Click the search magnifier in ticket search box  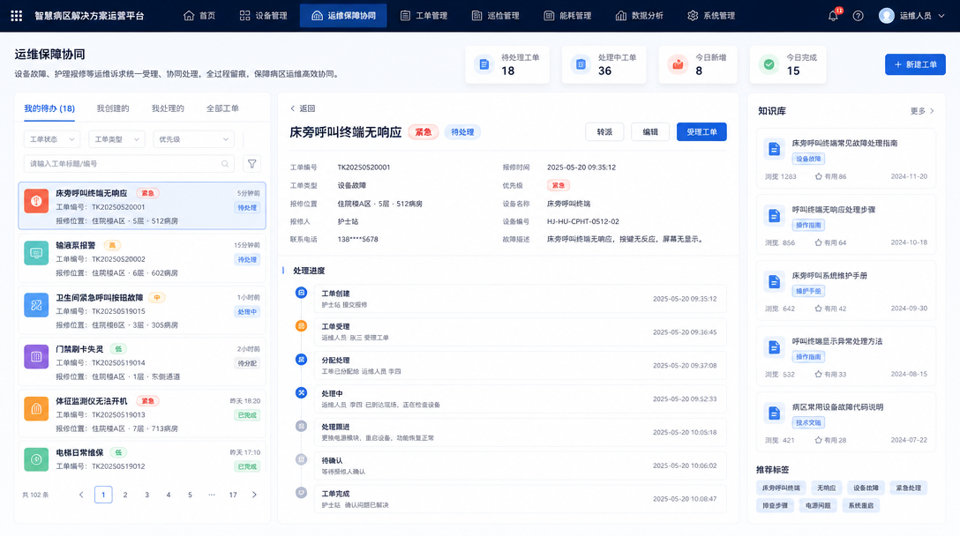(225, 163)
